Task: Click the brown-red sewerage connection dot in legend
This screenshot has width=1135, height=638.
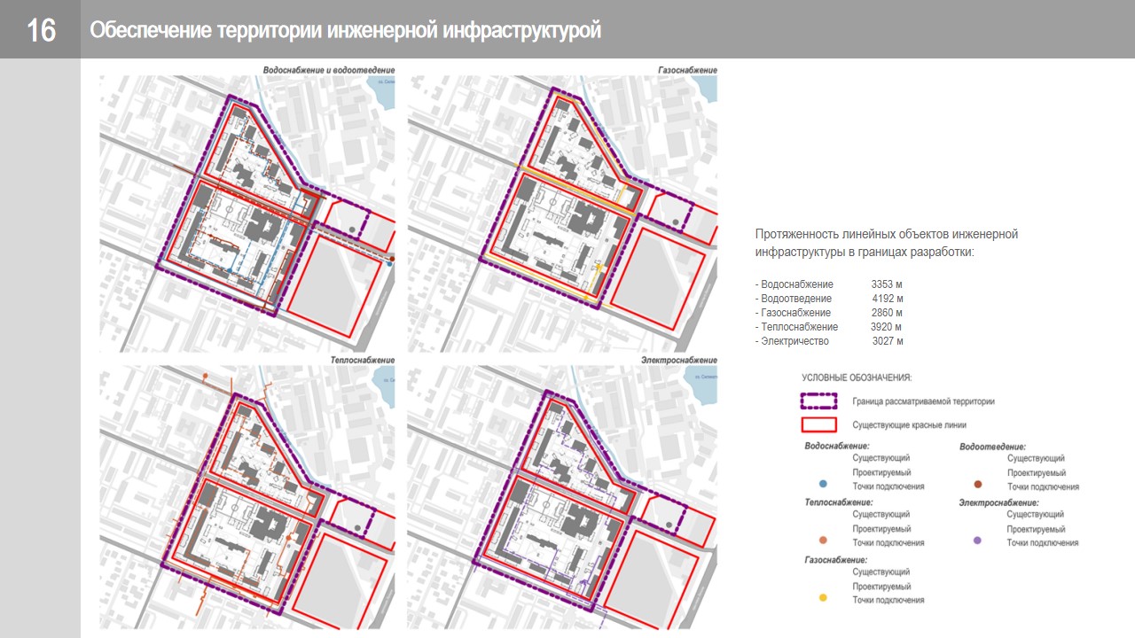Action: 977,485
